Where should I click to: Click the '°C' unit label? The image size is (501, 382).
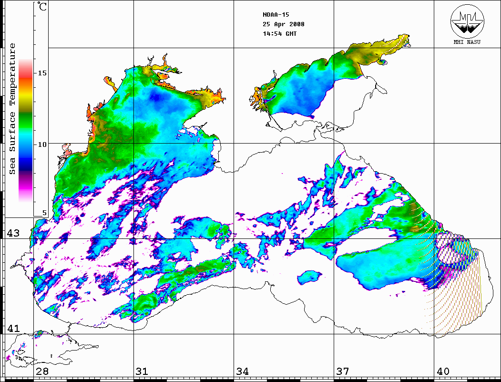(42, 6)
